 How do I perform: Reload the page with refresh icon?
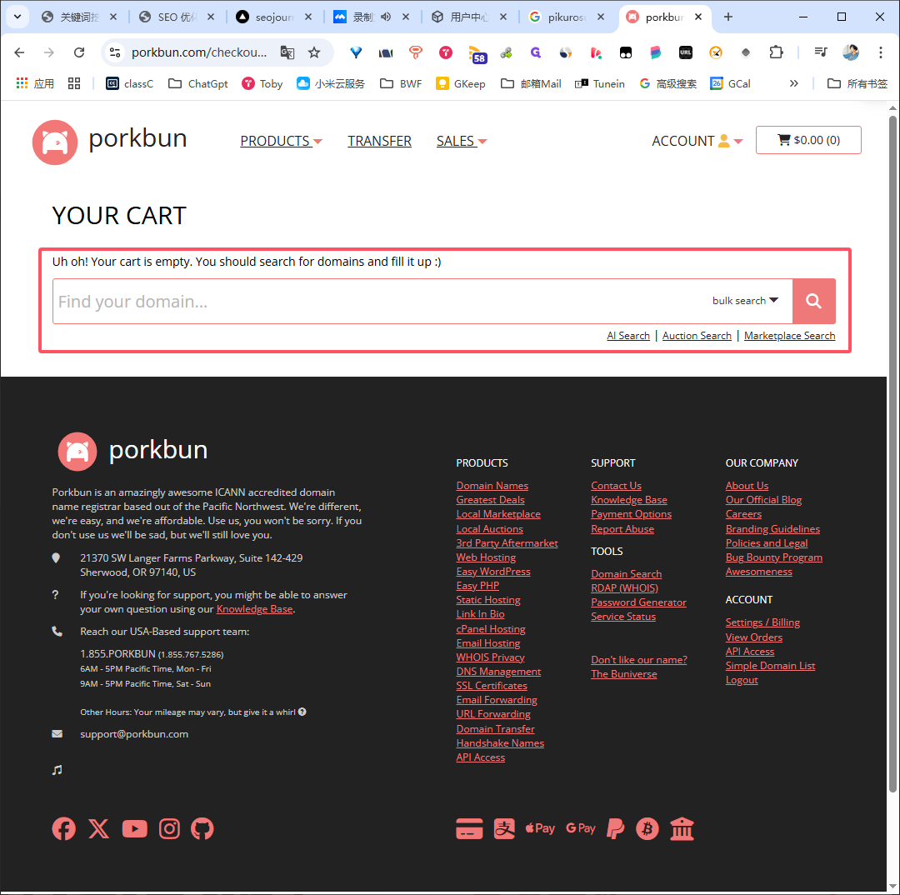pyautogui.click(x=79, y=52)
